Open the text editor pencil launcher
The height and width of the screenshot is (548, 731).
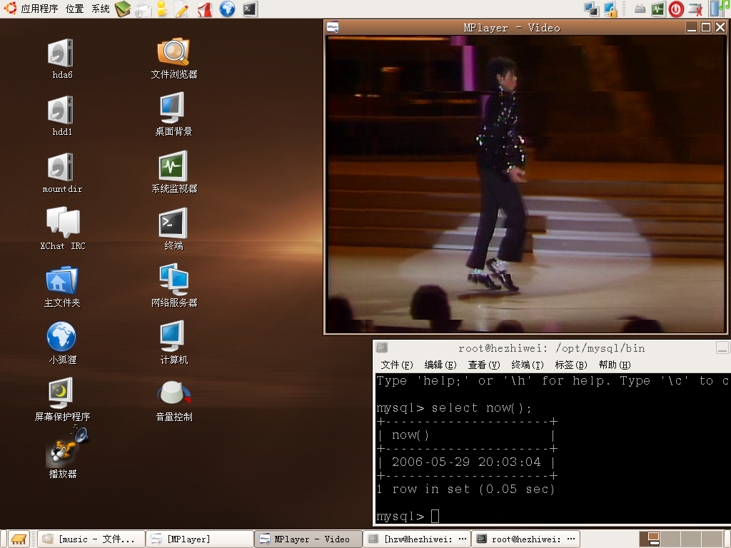pos(181,9)
